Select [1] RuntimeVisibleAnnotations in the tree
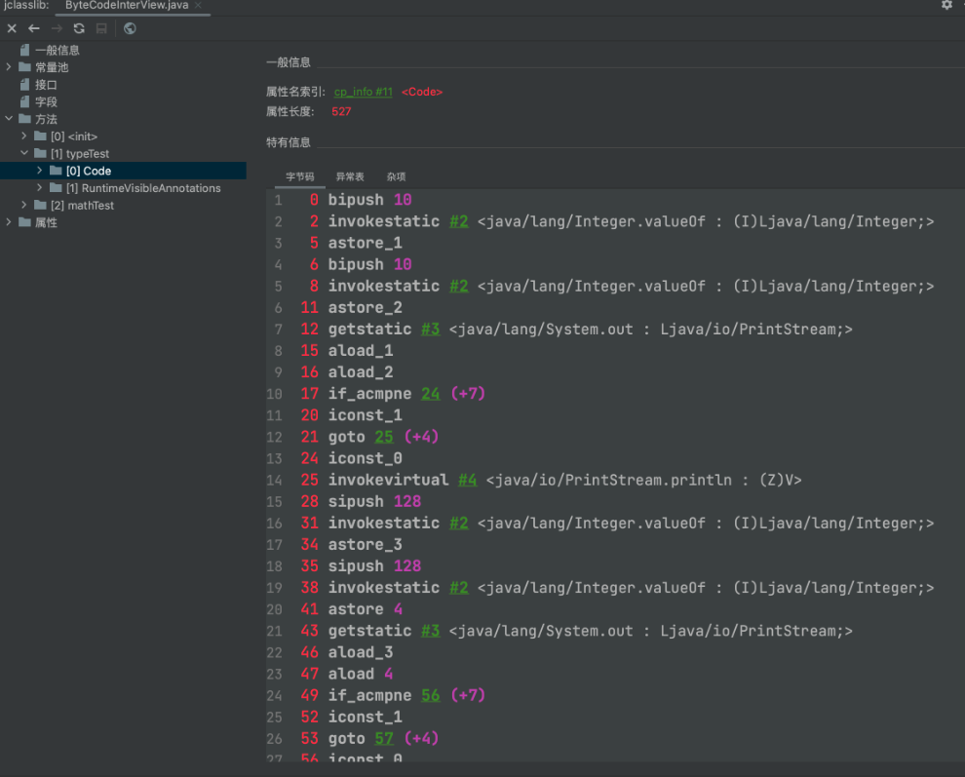The image size is (965, 777). [143, 188]
